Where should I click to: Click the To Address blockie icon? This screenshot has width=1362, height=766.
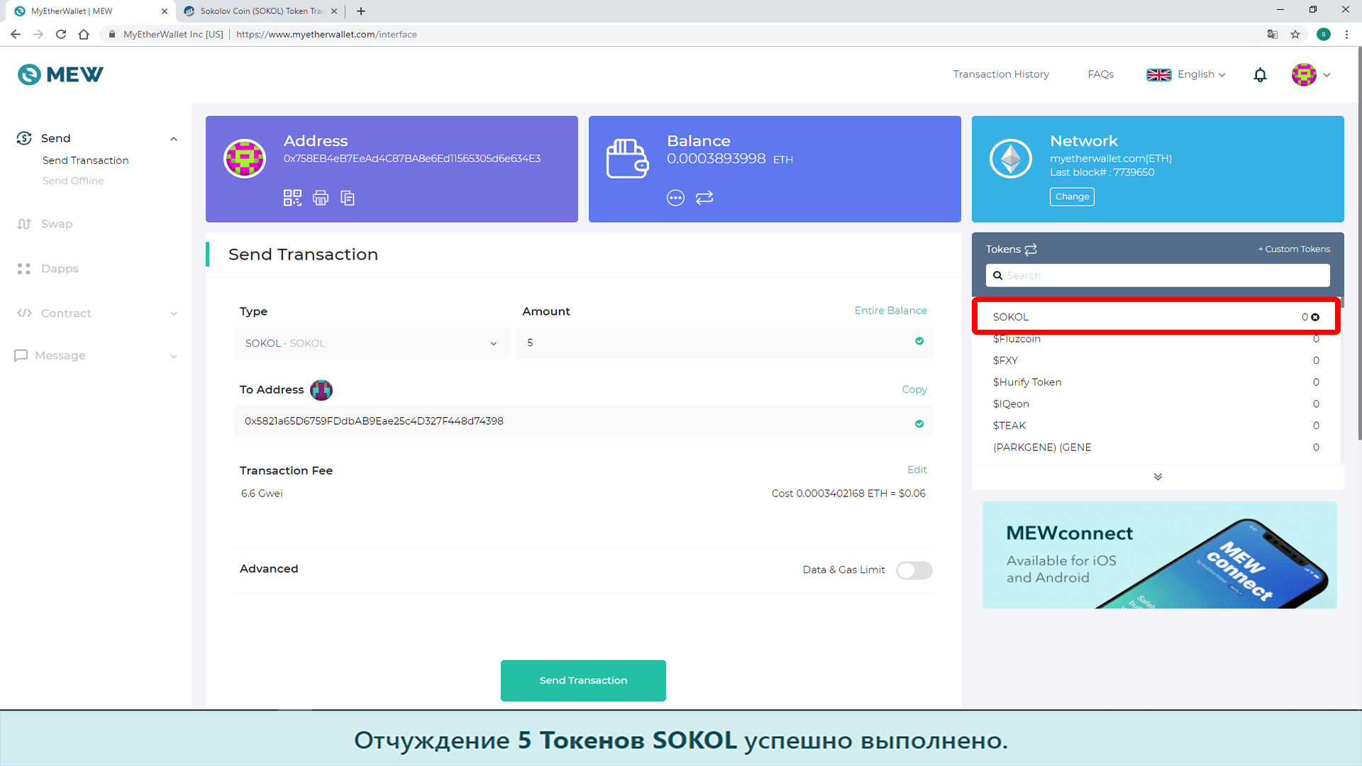[321, 390]
